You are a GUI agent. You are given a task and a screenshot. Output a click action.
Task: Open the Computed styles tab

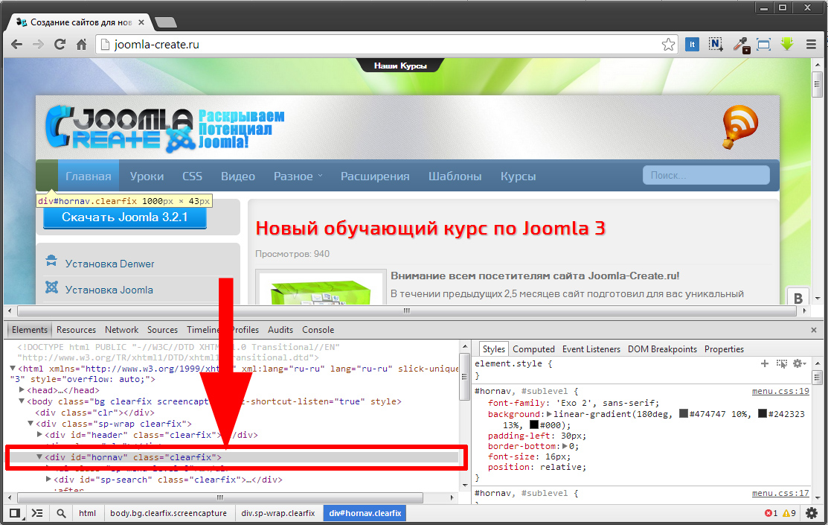(533, 349)
